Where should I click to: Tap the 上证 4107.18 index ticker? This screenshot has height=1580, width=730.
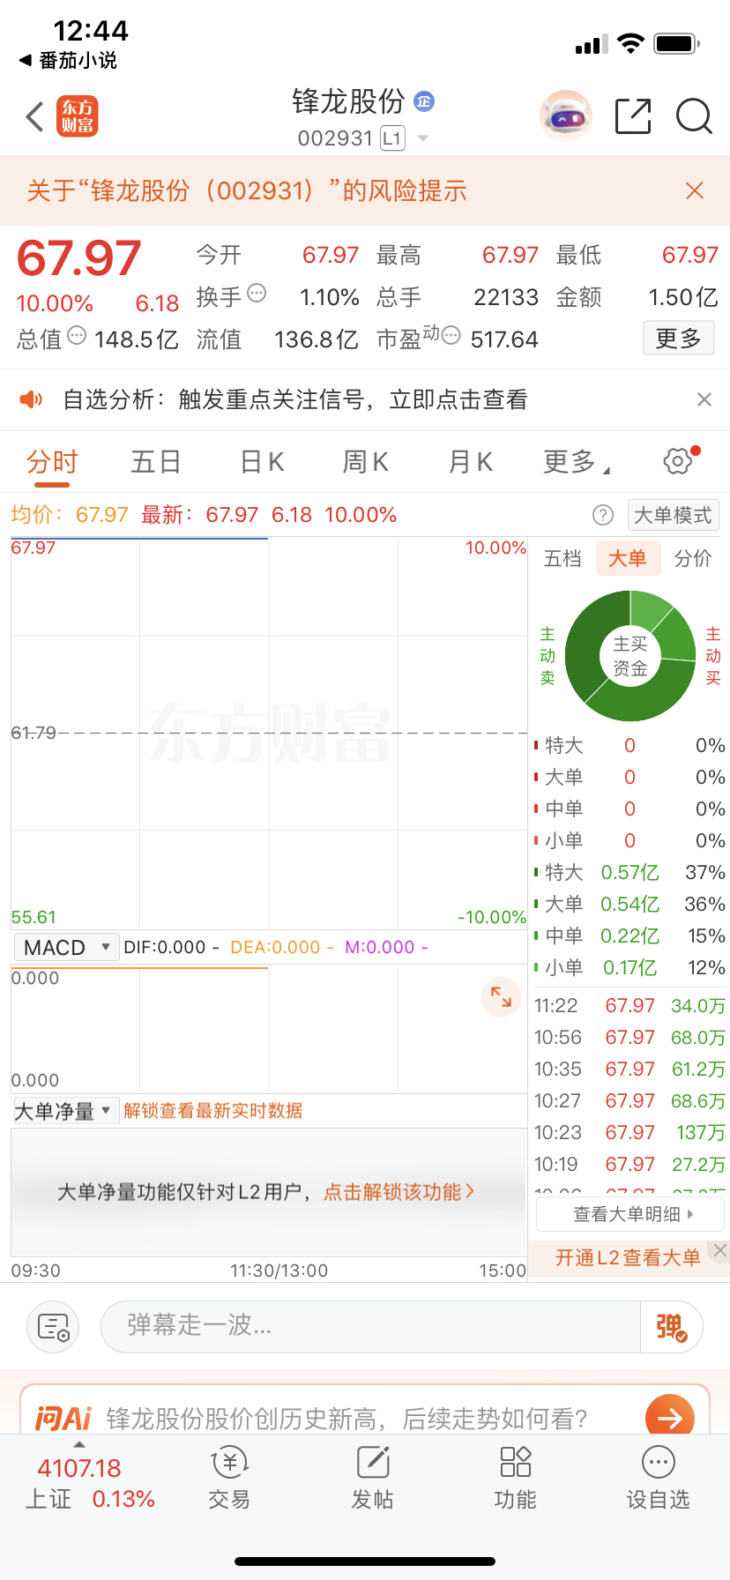point(90,1483)
